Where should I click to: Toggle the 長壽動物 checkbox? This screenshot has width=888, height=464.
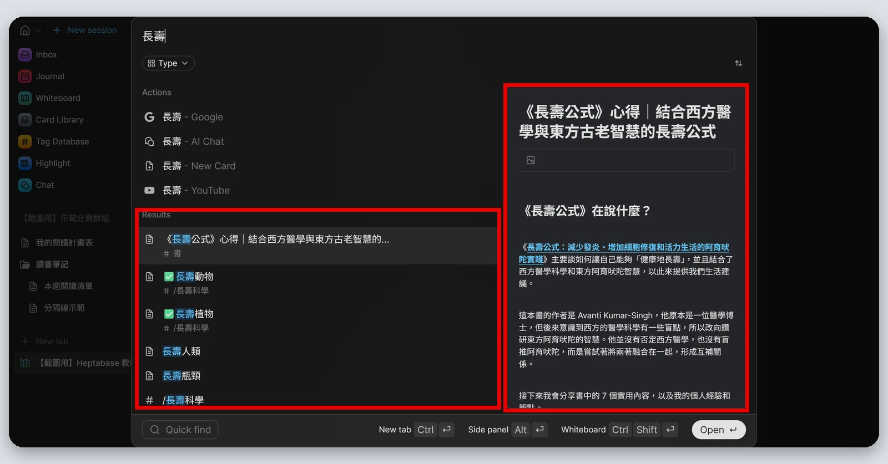pos(169,276)
